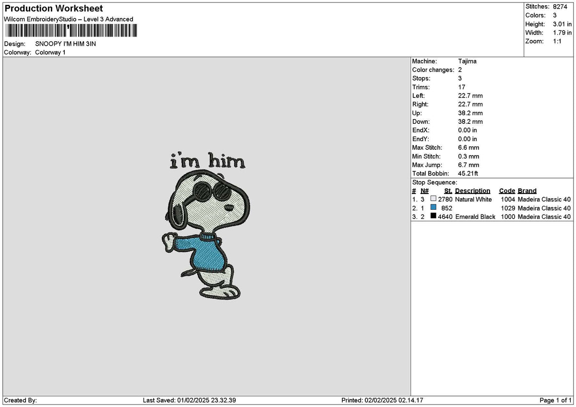Select the blue thread swatch for stop 2
This screenshot has width=576, height=407.
(x=433, y=208)
